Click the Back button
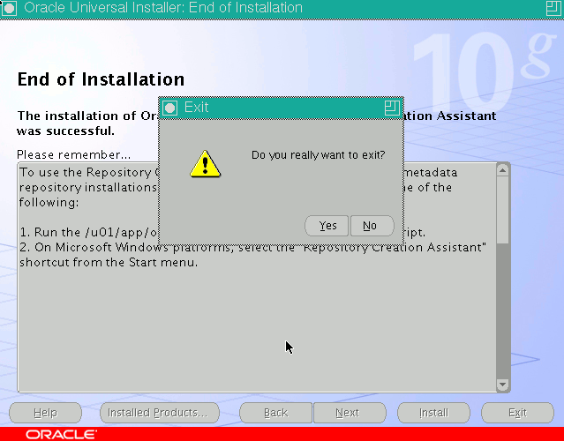The image size is (564, 441). 275,413
